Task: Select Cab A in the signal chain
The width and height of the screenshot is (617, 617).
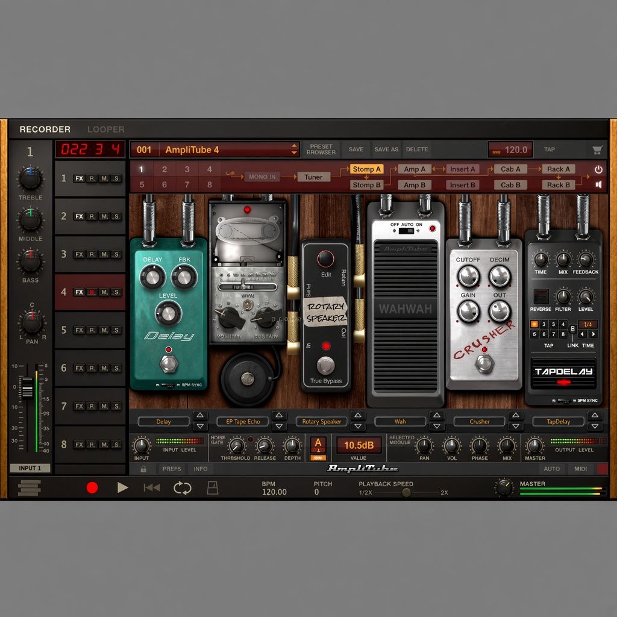Action: pyautogui.click(x=510, y=169)
